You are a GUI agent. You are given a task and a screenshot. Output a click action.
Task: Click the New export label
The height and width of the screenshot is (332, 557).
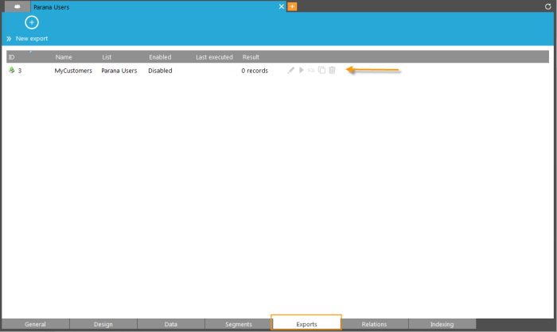[32, 38]
